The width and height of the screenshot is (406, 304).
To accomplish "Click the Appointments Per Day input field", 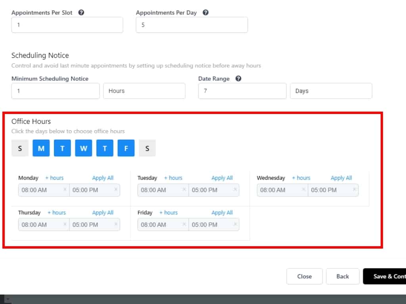I will (192, 25).
